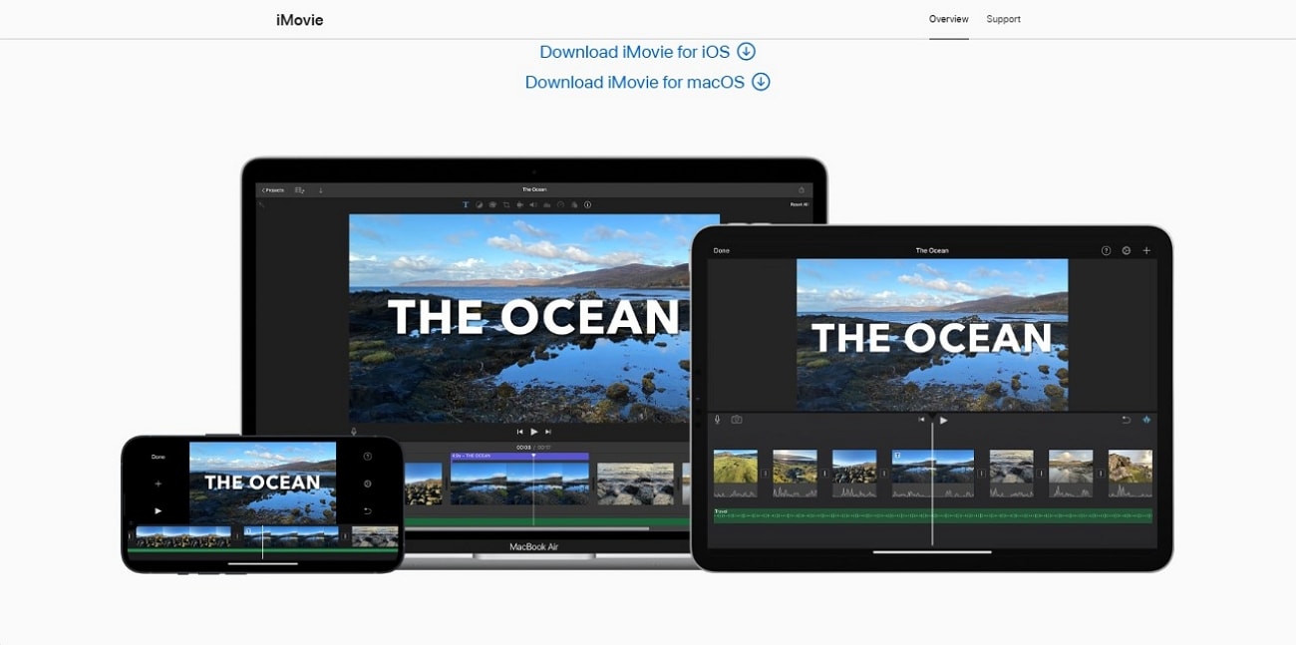Open speed tool on MacBook
The image size is (1296, 645).
[x=560, y=204]
